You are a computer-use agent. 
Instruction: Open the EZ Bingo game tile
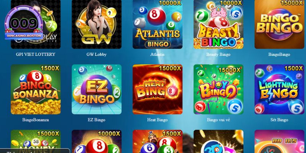pyautogui.click(x=97, y=90)
